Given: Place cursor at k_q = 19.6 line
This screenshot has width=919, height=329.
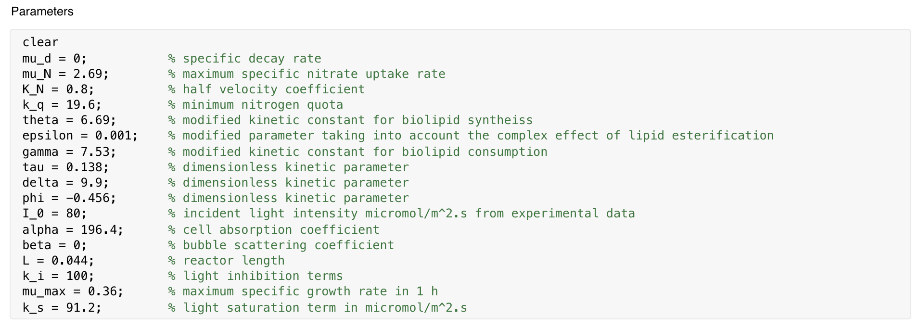Looking at the screenshot, I should pos(62,105).
